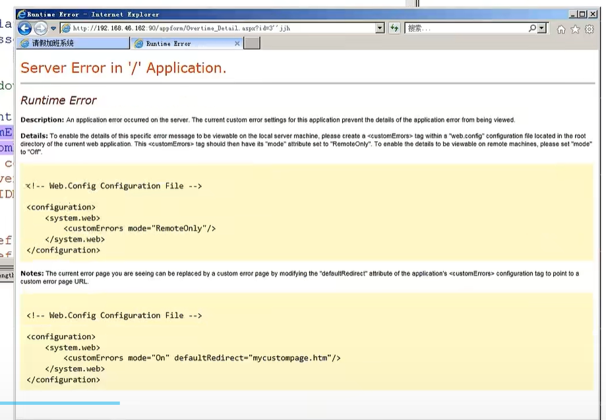Click Internet Explorer logo in title bar
This screenshot has height=420, width=606.
21,14
